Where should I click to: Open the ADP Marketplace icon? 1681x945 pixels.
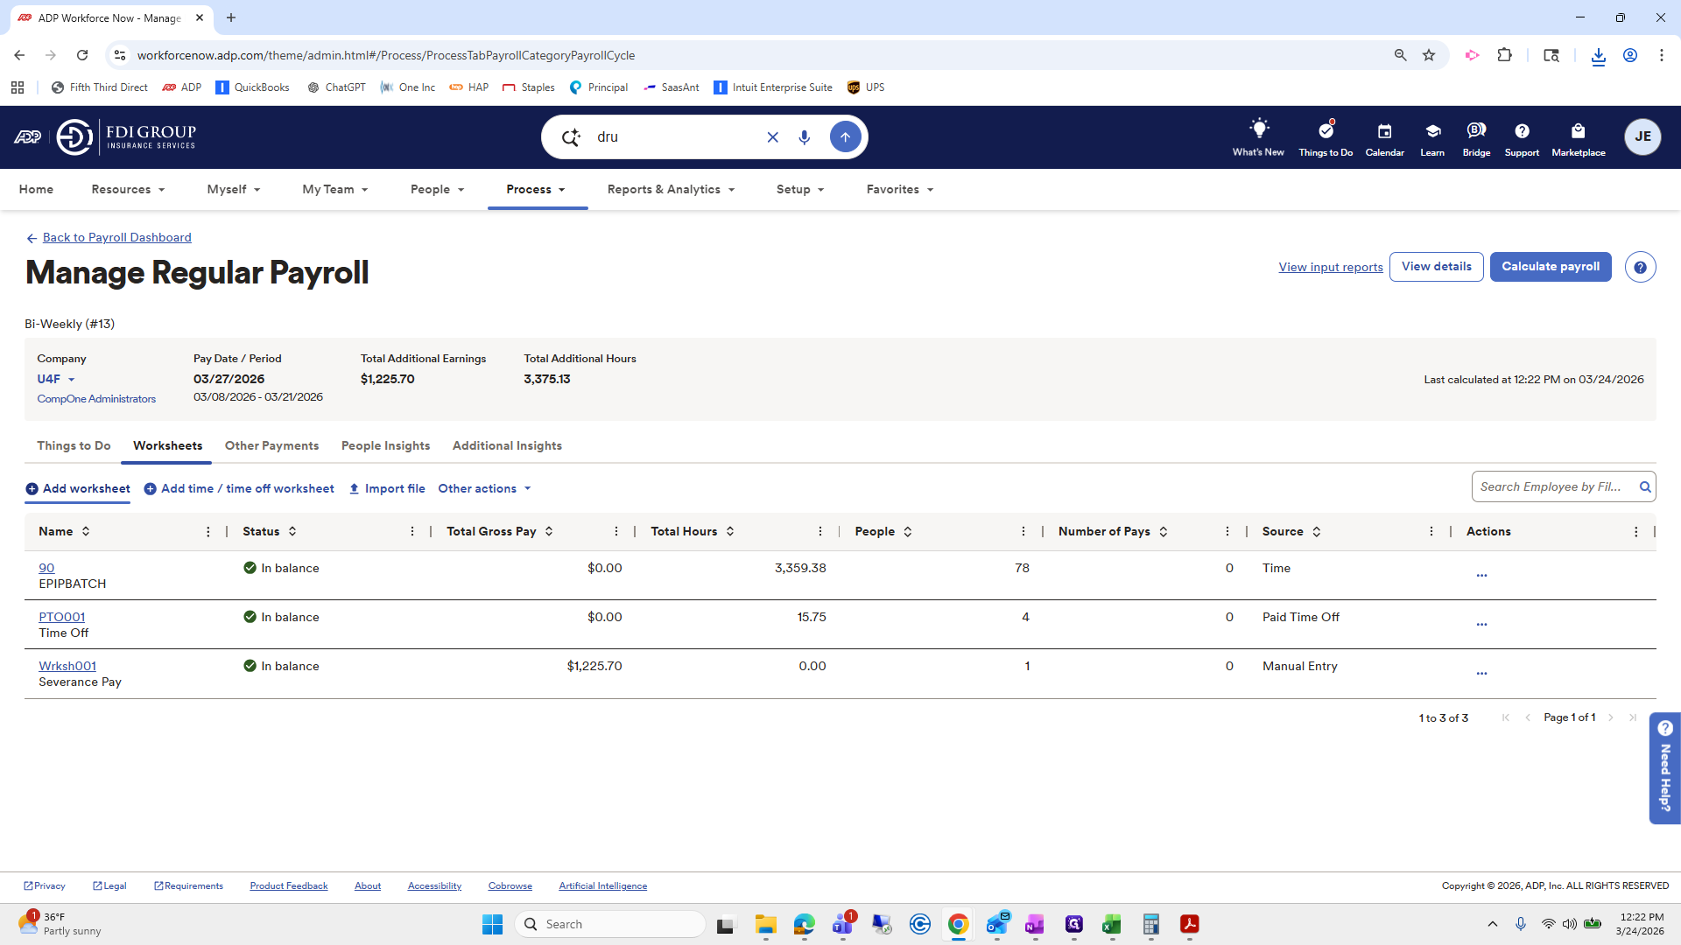(x=1578, y=136)
